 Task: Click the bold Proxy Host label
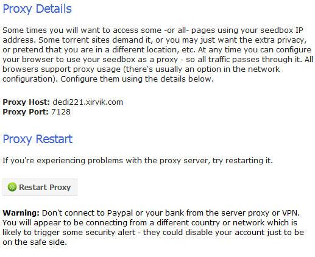26,102
